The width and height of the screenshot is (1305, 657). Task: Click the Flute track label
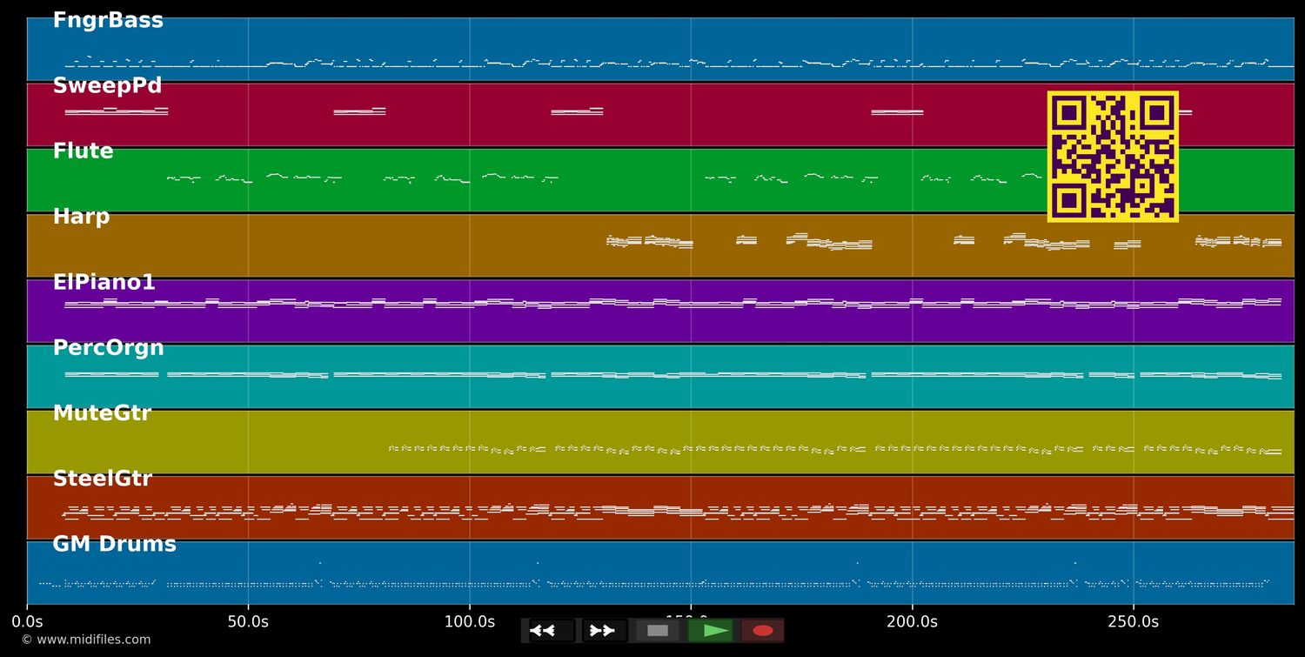83,151
